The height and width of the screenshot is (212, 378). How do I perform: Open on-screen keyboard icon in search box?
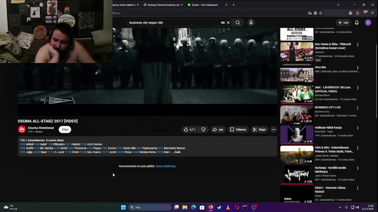click(x=223, y=23)
